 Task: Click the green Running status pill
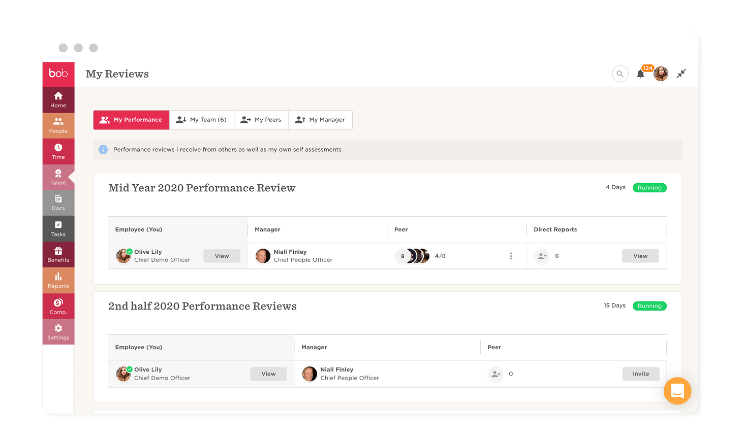point(650,187)
